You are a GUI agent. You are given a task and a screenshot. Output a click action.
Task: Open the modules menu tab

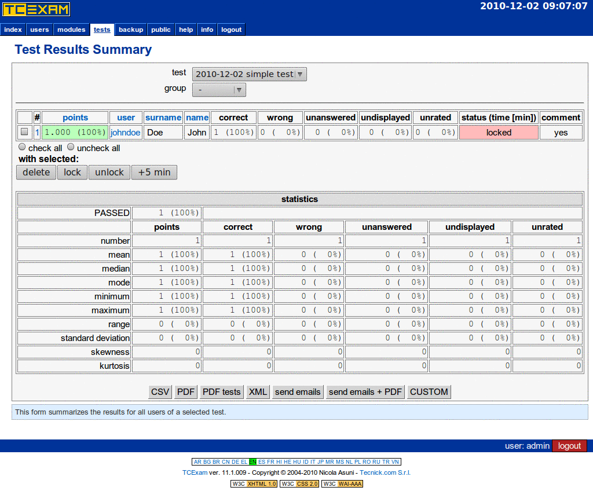pos(71,30)
